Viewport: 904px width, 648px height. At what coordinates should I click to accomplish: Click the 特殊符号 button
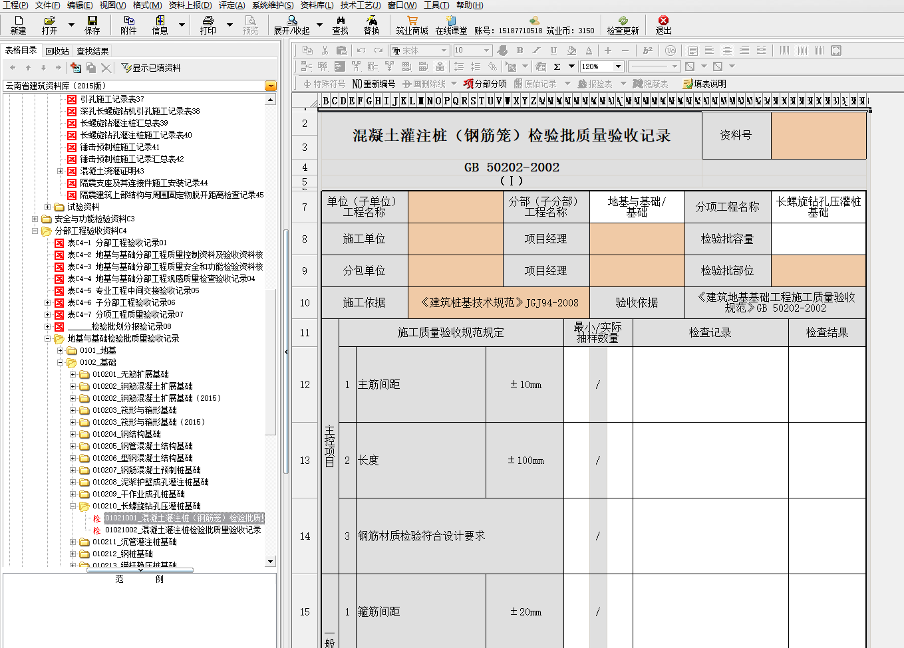click(x=324, y=84)
